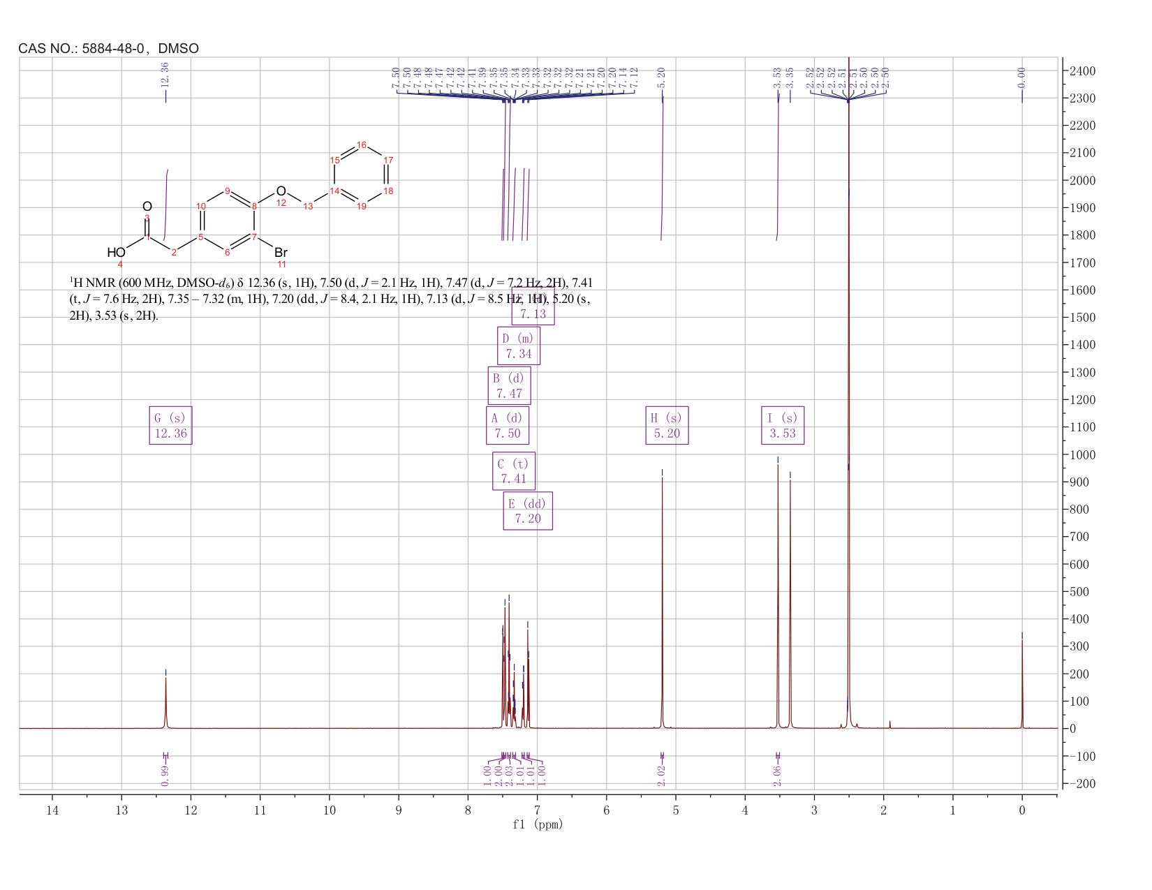
Task: Click the D (m) 7.34 multiplet label
Action: point(519,346)
